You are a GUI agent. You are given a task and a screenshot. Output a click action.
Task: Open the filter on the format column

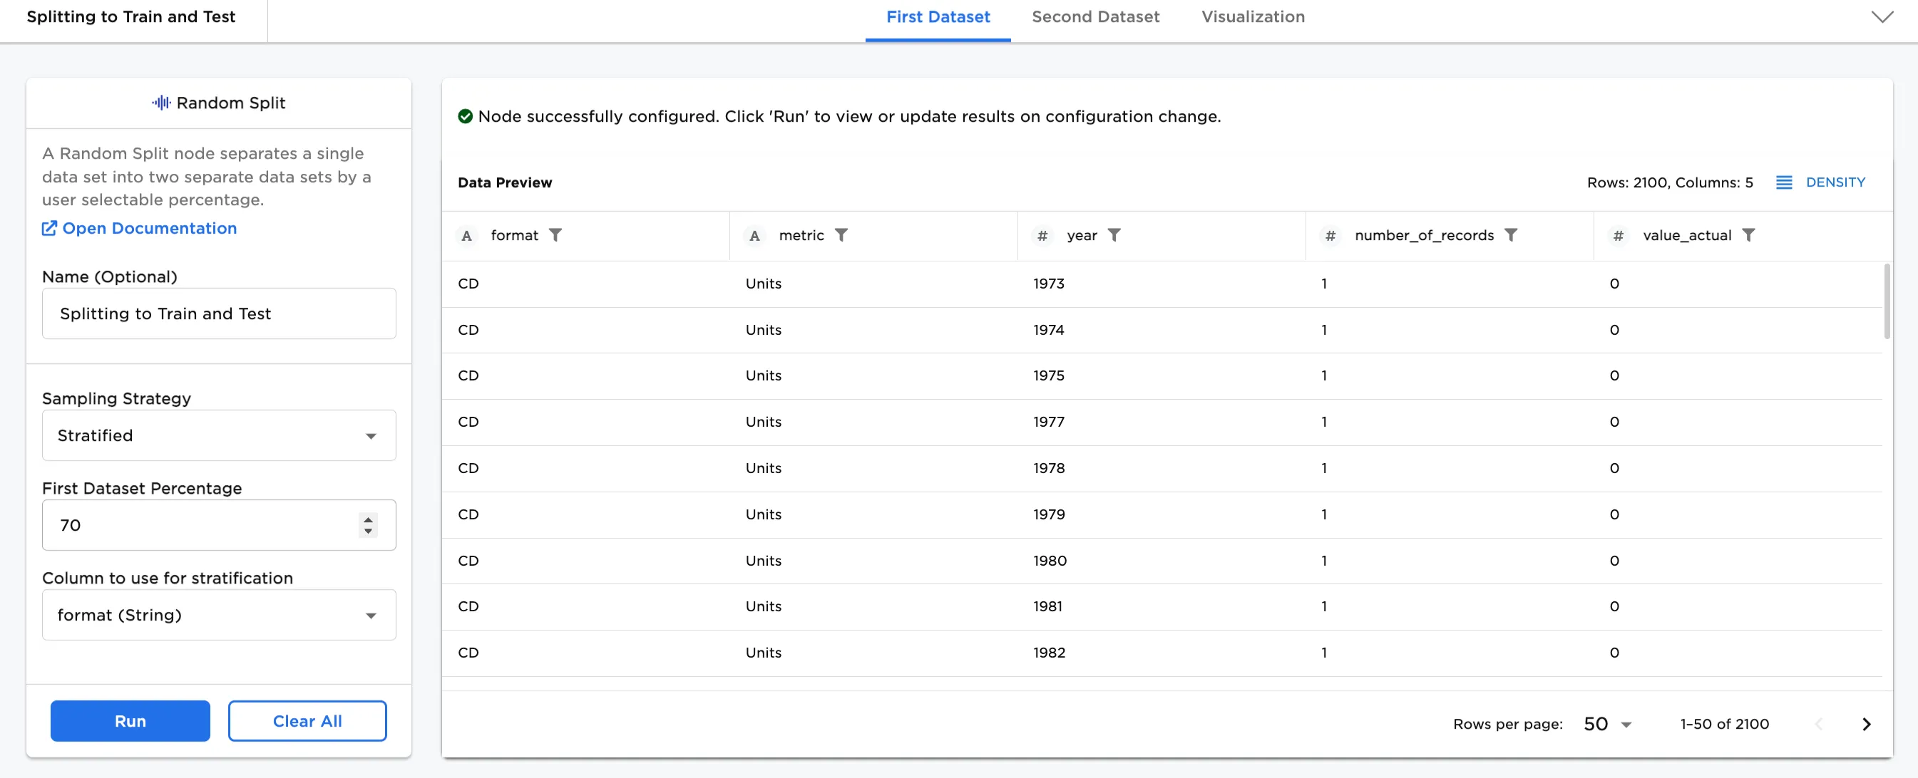[x=556, y=235]
